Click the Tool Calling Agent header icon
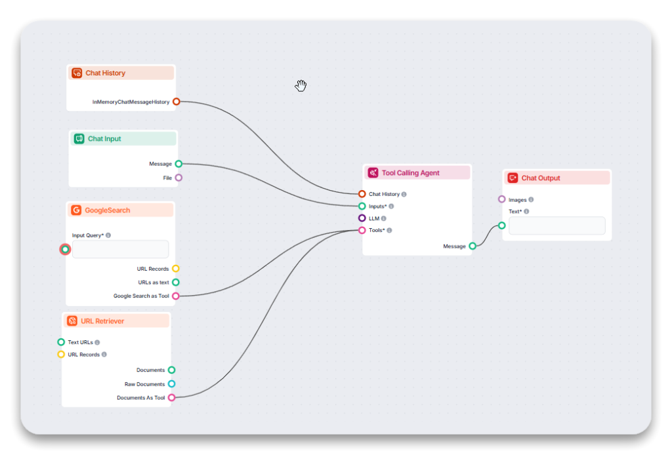672x455 pixels. point(372,172)
